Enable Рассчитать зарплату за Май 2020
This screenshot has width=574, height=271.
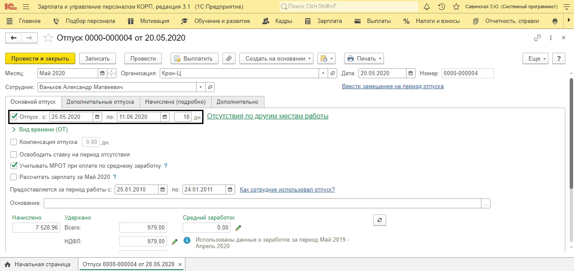[x=14, y=177]
